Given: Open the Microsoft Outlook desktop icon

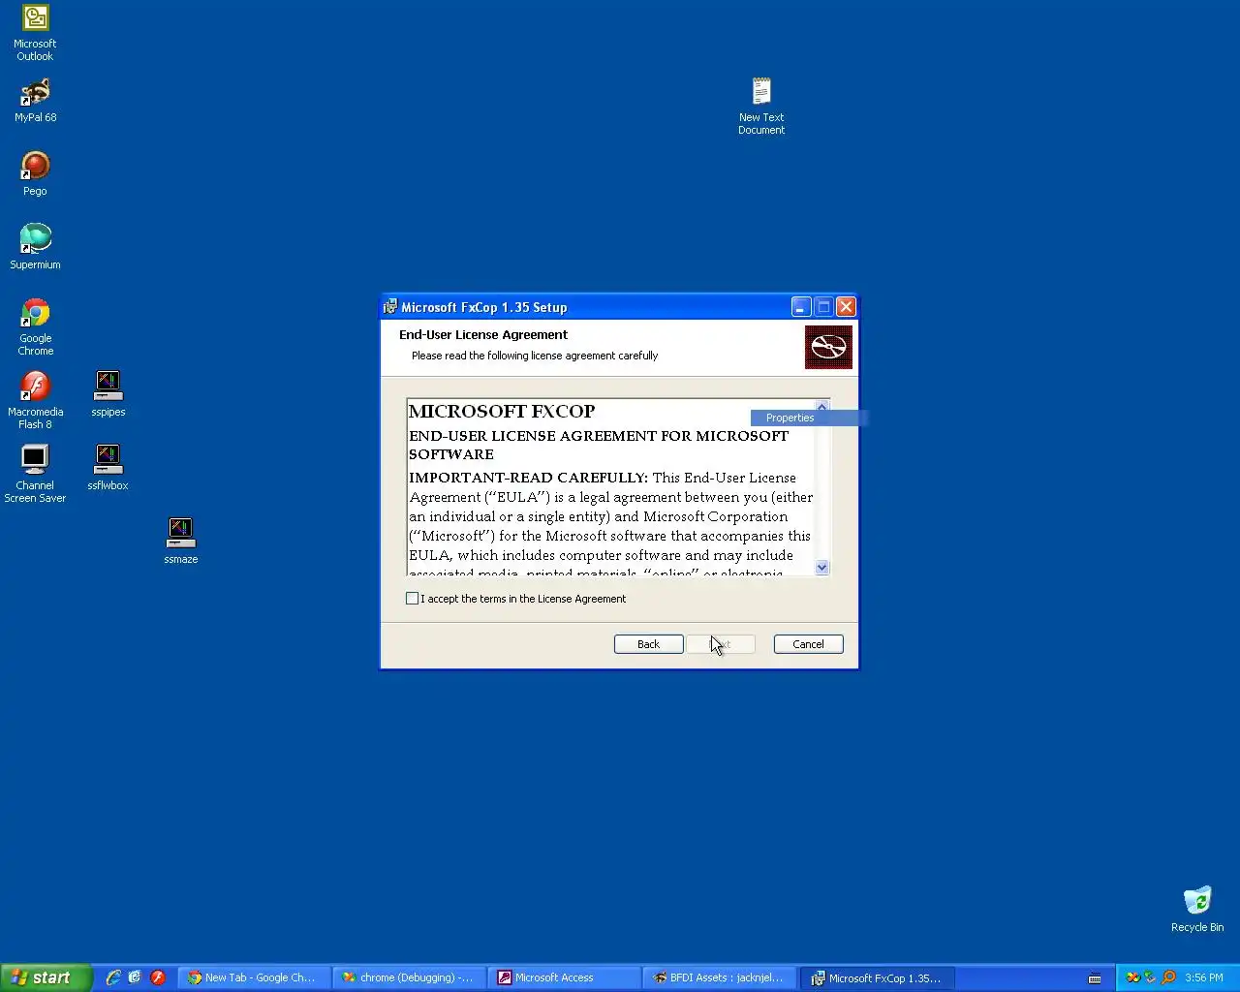Looking at the screenshot, I should [x=35, y=32].
